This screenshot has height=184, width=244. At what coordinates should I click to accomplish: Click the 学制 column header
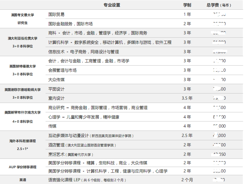point(187,5)
